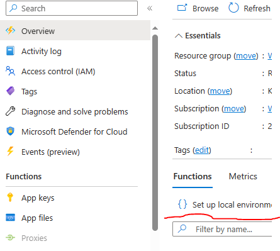280x251 pixels.
Task: Click the edit link next to Tags
Action: coord(202,150)
